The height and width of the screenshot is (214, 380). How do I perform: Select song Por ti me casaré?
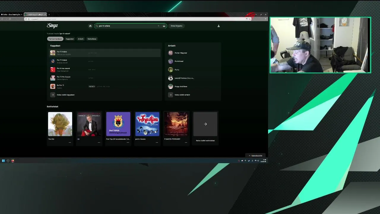click(104, 70)
